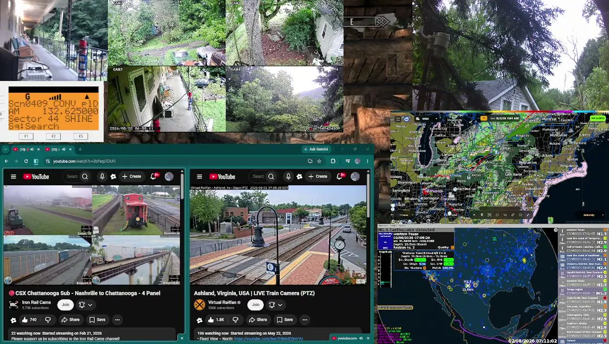
Task: Join the Iron Rail Cams channel
Action: (x=65, y=305)
